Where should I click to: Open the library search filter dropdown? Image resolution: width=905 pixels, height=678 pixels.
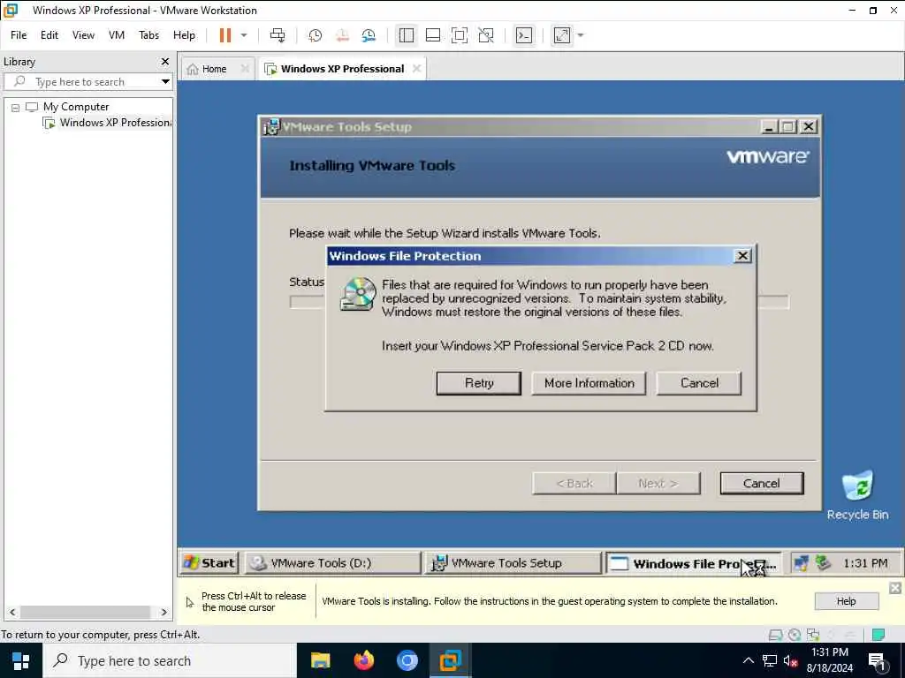coord(165,82)
